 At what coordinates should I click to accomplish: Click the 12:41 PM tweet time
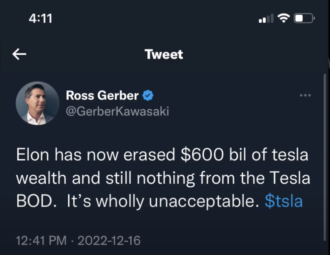click(42, 241)
